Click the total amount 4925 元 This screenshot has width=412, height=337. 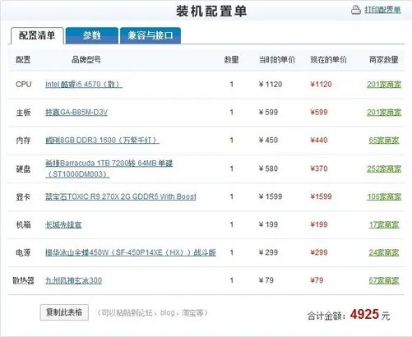[370, 315]
